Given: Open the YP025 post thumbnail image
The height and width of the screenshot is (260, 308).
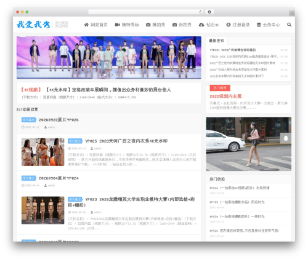Looking at the screenshot, I should pyautogui.click(x=43, y=152).
